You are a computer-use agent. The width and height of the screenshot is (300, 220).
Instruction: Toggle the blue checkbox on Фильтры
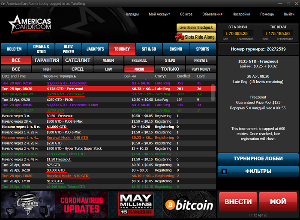coord(224,171)
